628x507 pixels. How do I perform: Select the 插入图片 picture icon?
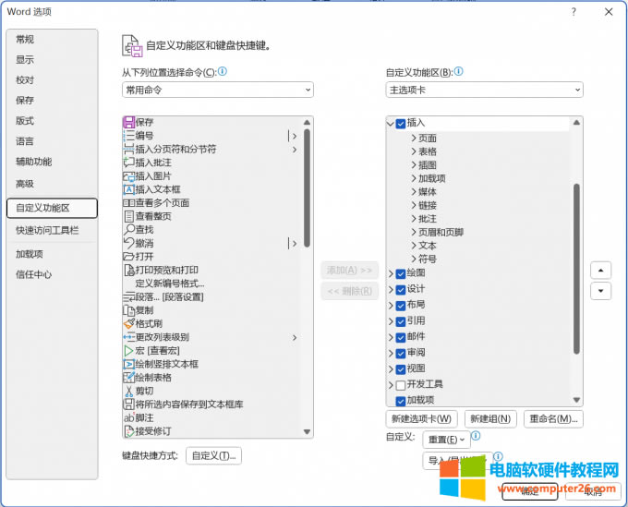129,176
